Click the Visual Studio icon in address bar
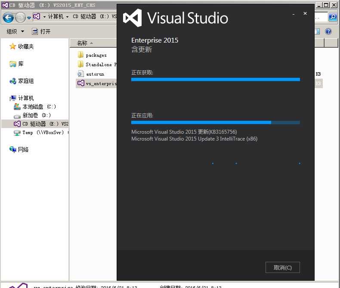The image size is (340, 288). (37, 16)
